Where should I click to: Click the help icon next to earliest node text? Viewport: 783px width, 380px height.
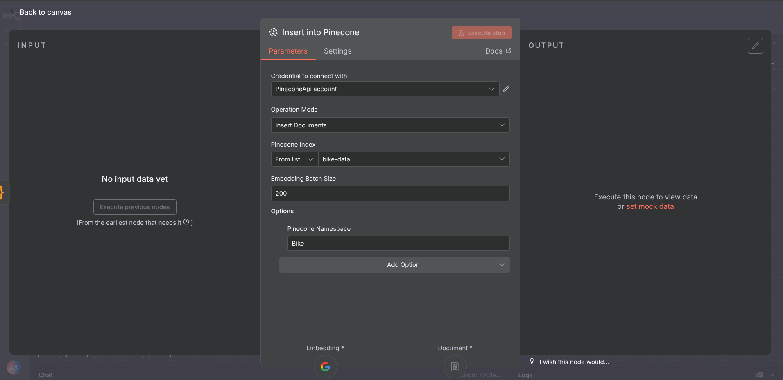[186, 222]
